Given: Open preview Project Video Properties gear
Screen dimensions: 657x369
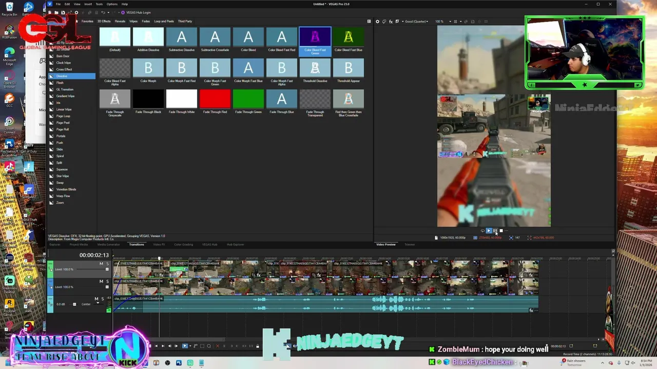Looking at the screenshot, I should coord(377,22).
